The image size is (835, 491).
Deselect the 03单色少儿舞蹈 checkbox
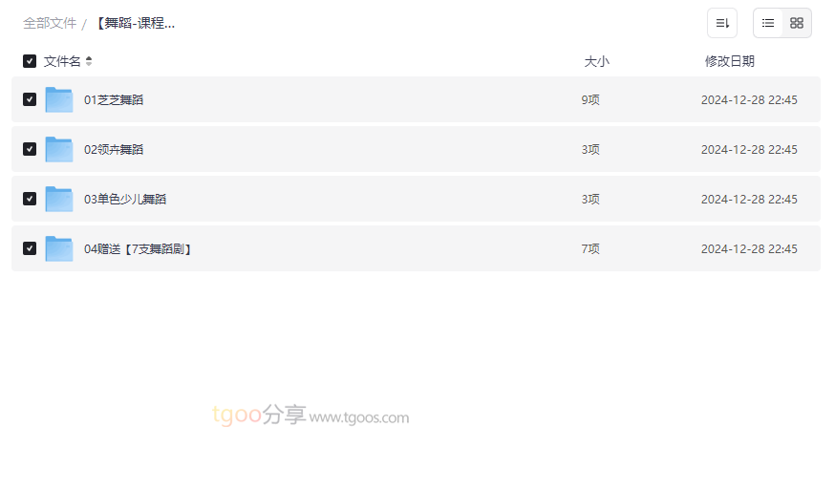[30, 199]
